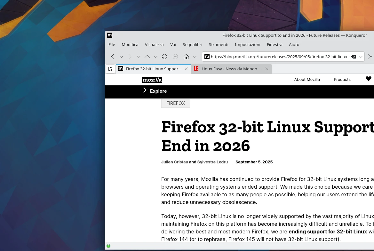Open the Segnalibri menu
The image size is (374, 251).
coord(192,44)
